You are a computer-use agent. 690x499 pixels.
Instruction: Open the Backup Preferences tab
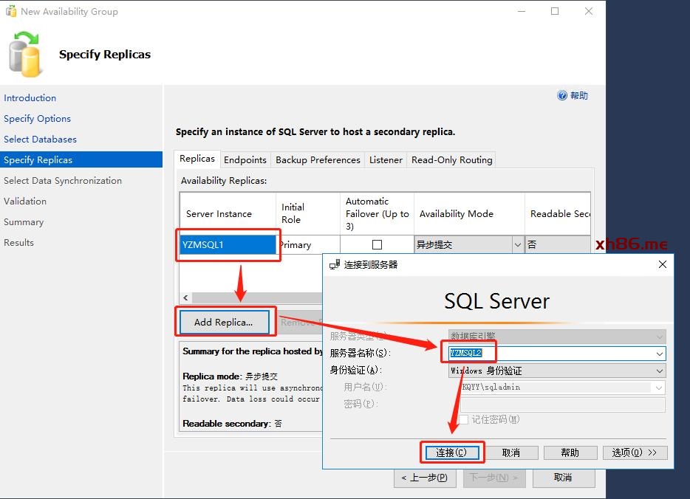click(x=318, y=160)
